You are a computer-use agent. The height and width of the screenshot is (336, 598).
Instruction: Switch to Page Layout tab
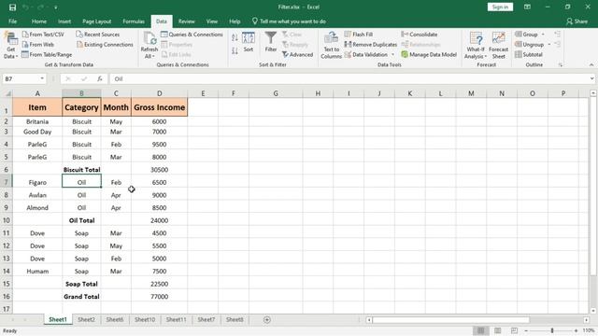(97, 21)
